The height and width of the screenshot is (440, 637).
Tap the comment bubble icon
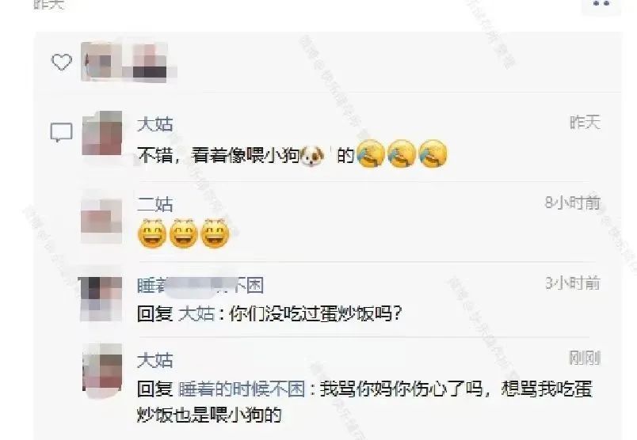coord(61,132)
